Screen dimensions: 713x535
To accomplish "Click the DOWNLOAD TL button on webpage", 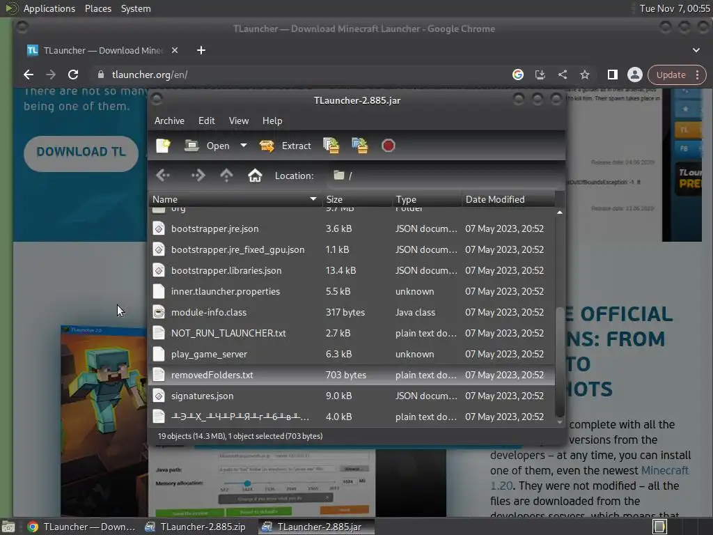I will point(81,152).
